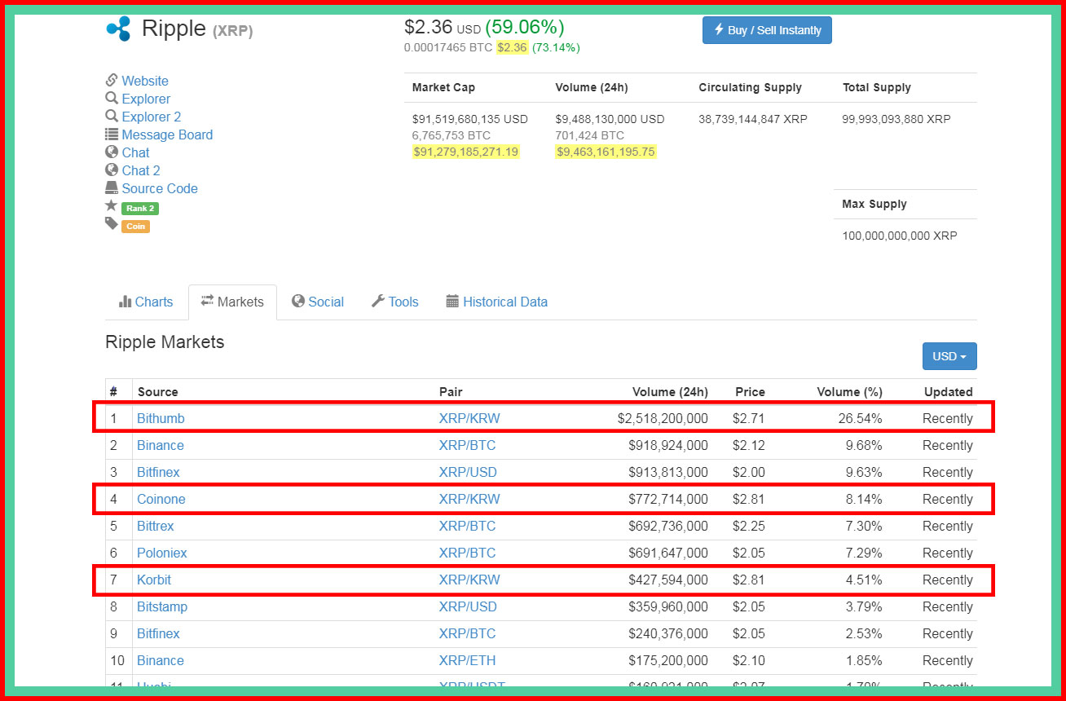The image size is (1066, 701).
Task: Sort by the Source column header
Action: coord(157,392)
